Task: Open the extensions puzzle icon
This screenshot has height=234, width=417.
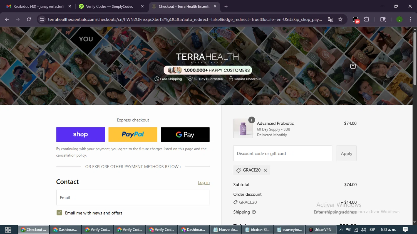Action: [367, 19]
